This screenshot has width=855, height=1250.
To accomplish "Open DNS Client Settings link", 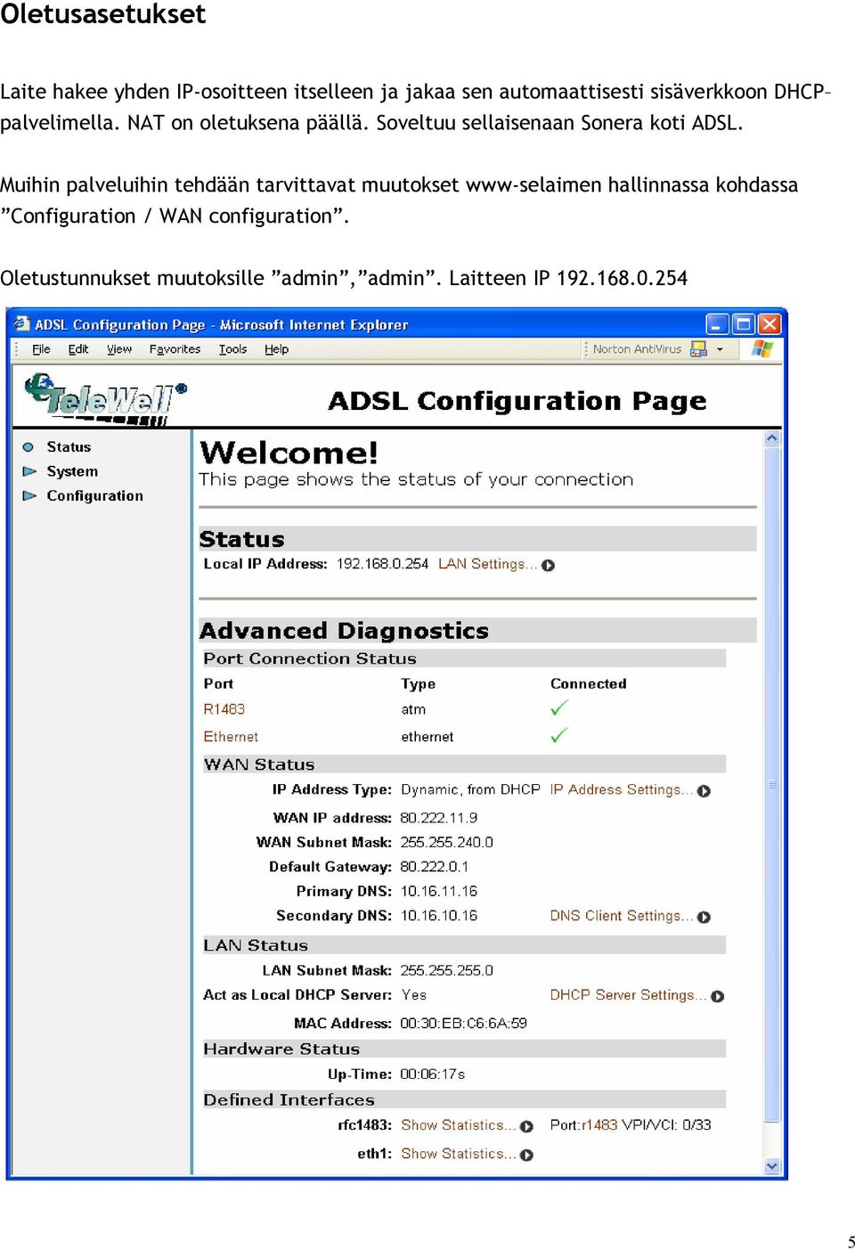I will coord(621,916).
